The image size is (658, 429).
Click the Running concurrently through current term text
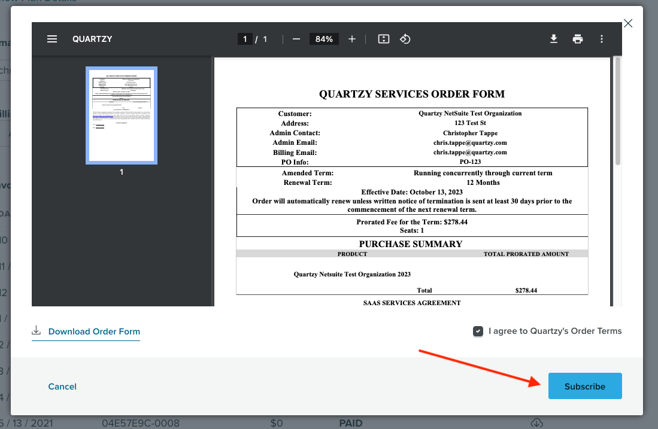(483, 173)
